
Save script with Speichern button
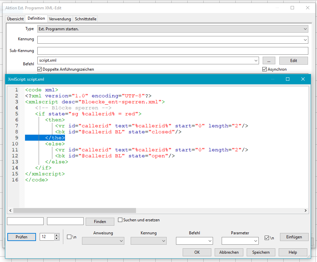[261, 252]
